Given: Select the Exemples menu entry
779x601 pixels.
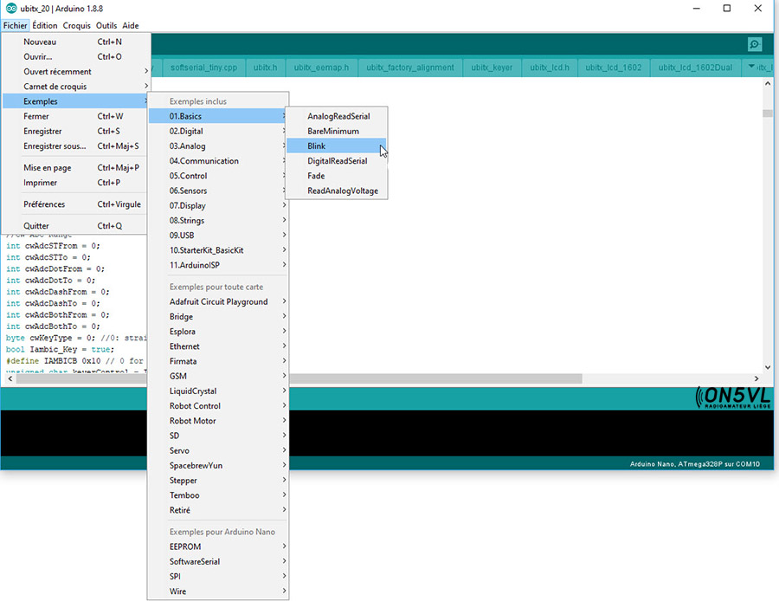Looking at the screenshot, I should pos(76,101).
